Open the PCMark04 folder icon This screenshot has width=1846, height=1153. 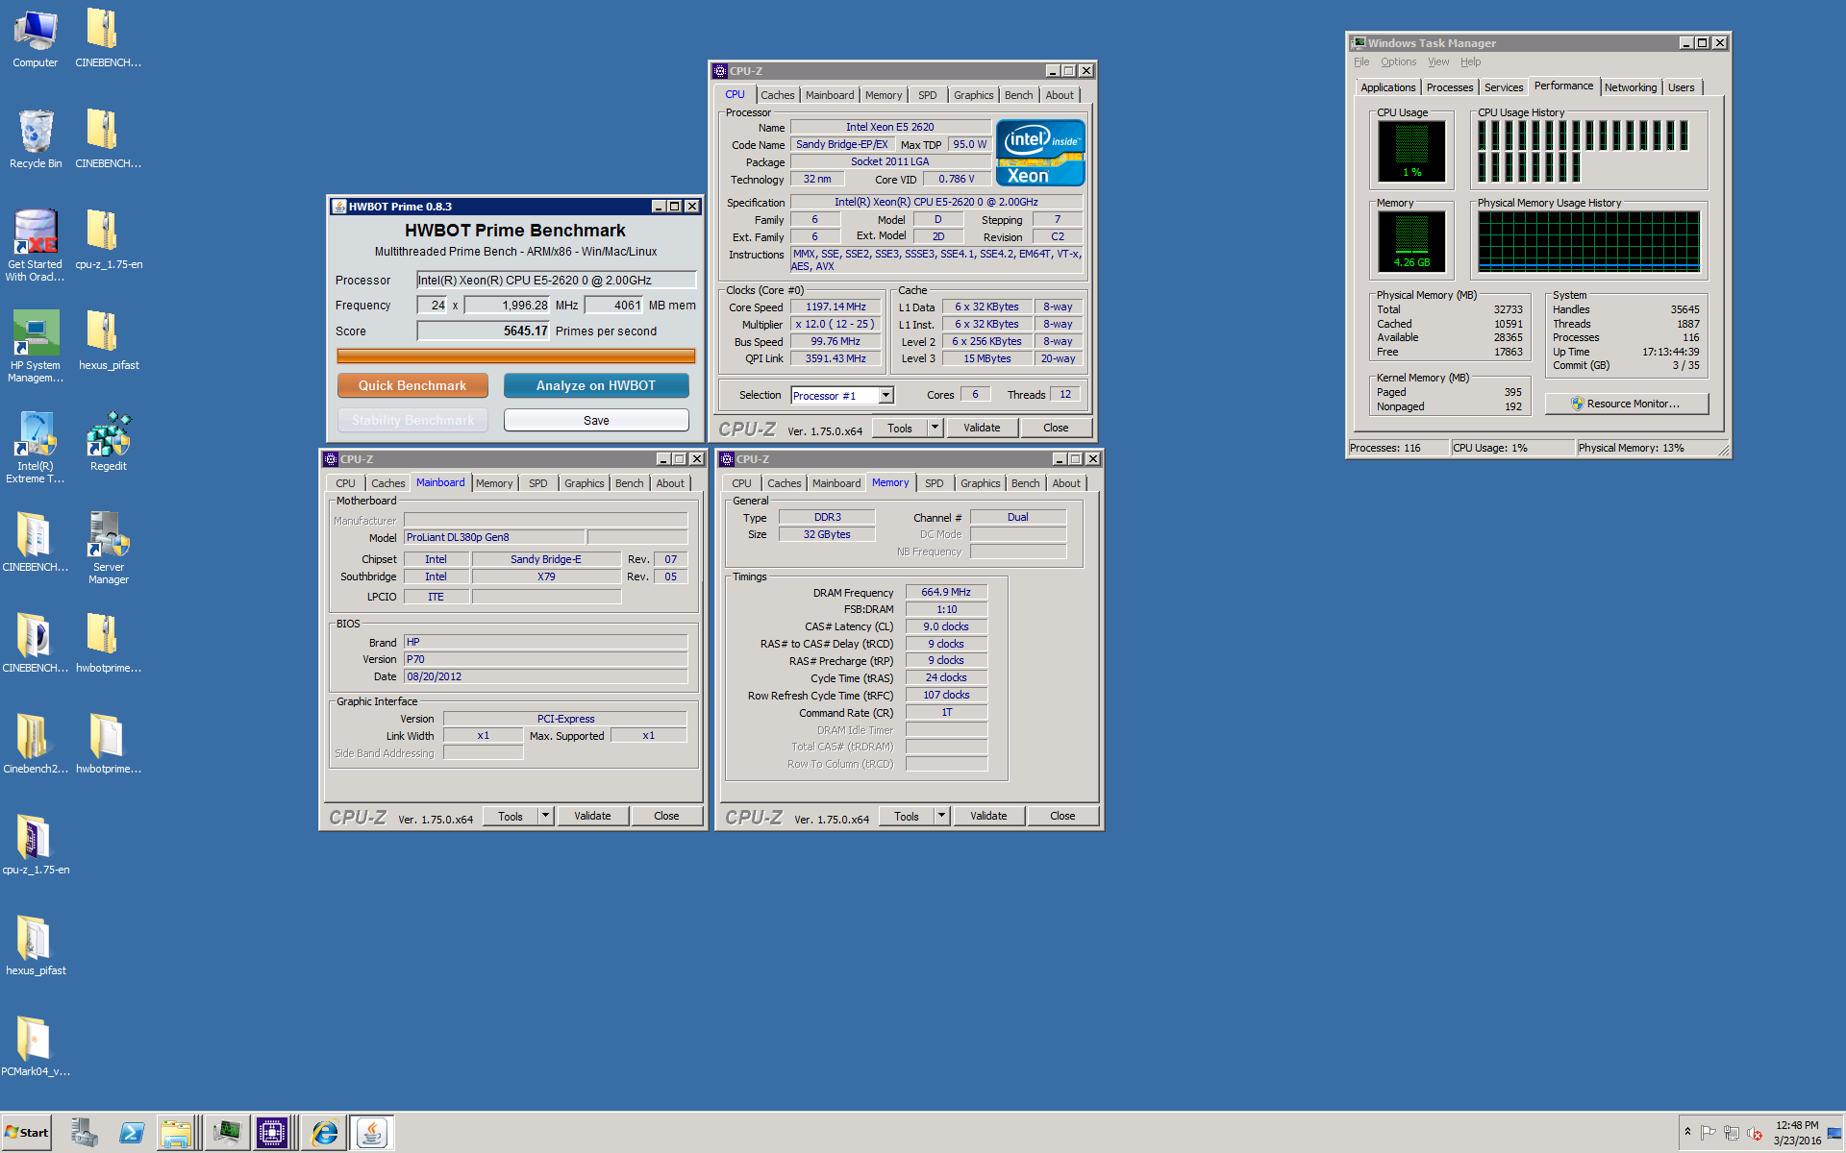point(36,1045)
